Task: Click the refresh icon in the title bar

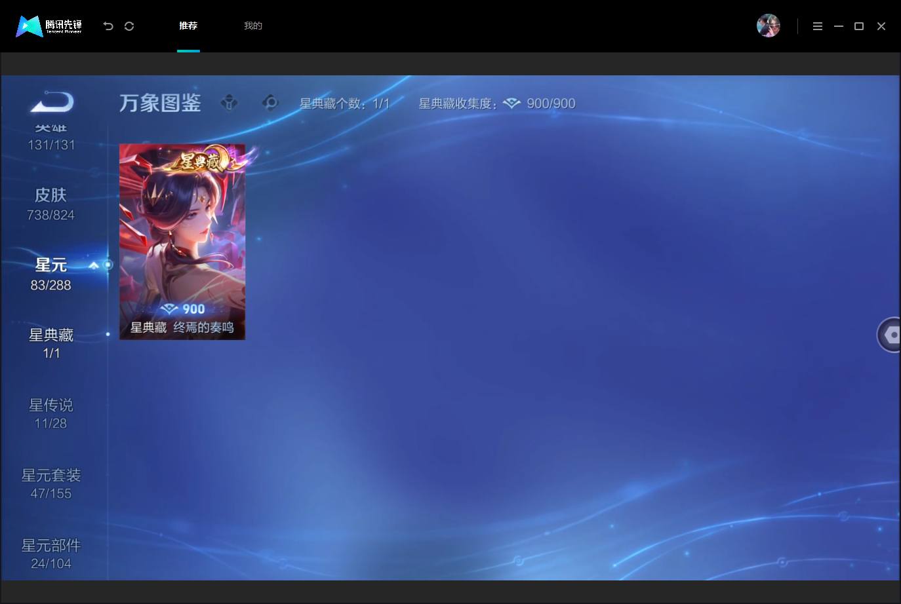Action: tap(129, 26)
